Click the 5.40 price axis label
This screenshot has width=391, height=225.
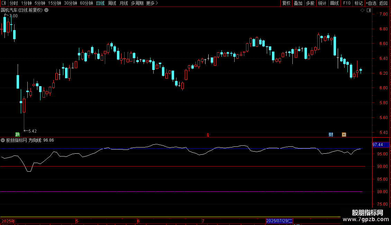383,133
